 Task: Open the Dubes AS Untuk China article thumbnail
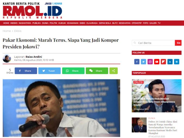click(x=139, y=125)
